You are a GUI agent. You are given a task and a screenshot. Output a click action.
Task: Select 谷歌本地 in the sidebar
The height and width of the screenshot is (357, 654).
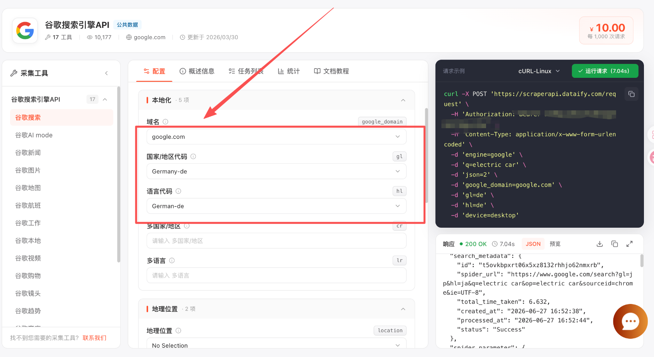(62, 240)
